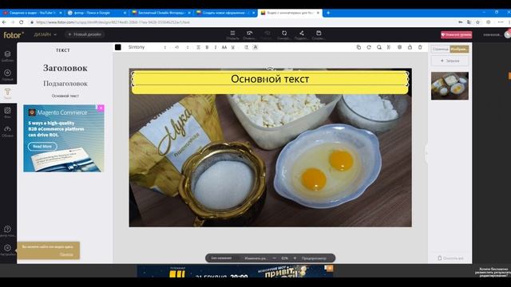Open the resize option in bottom bar
511x287 pixels.
255,258
